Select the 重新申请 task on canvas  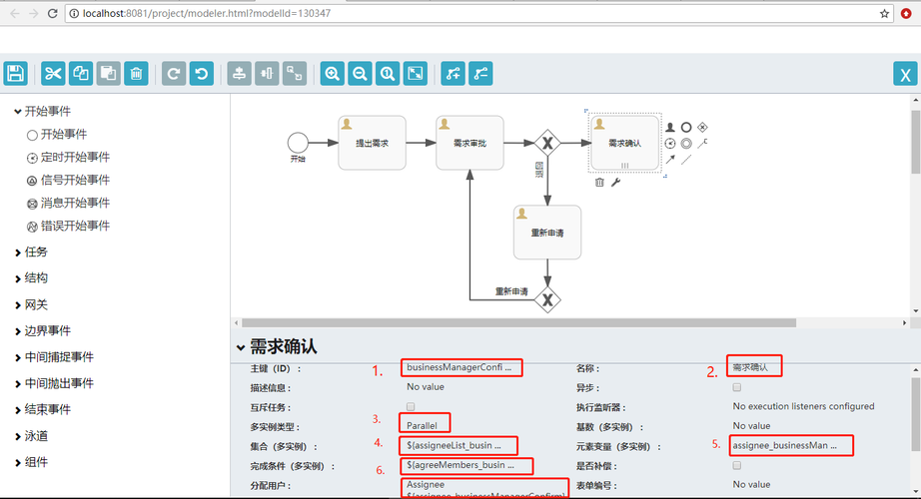tap(547, 233)
